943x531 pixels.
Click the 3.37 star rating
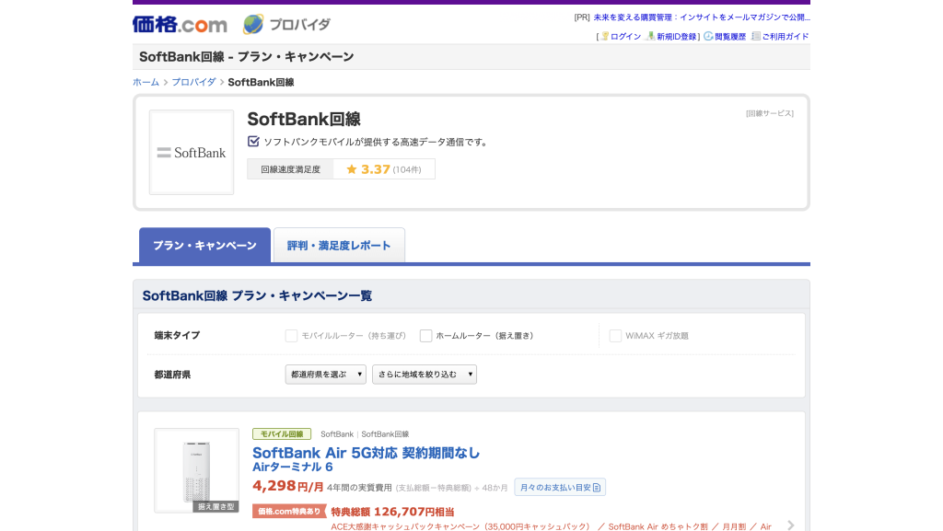tap(368, 169)
